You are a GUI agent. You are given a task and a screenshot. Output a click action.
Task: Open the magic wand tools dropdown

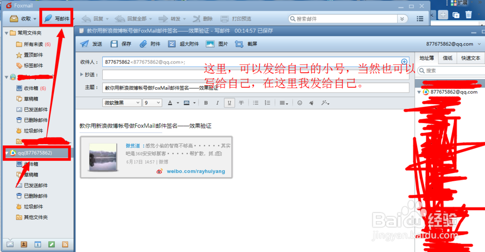point(325,103)
